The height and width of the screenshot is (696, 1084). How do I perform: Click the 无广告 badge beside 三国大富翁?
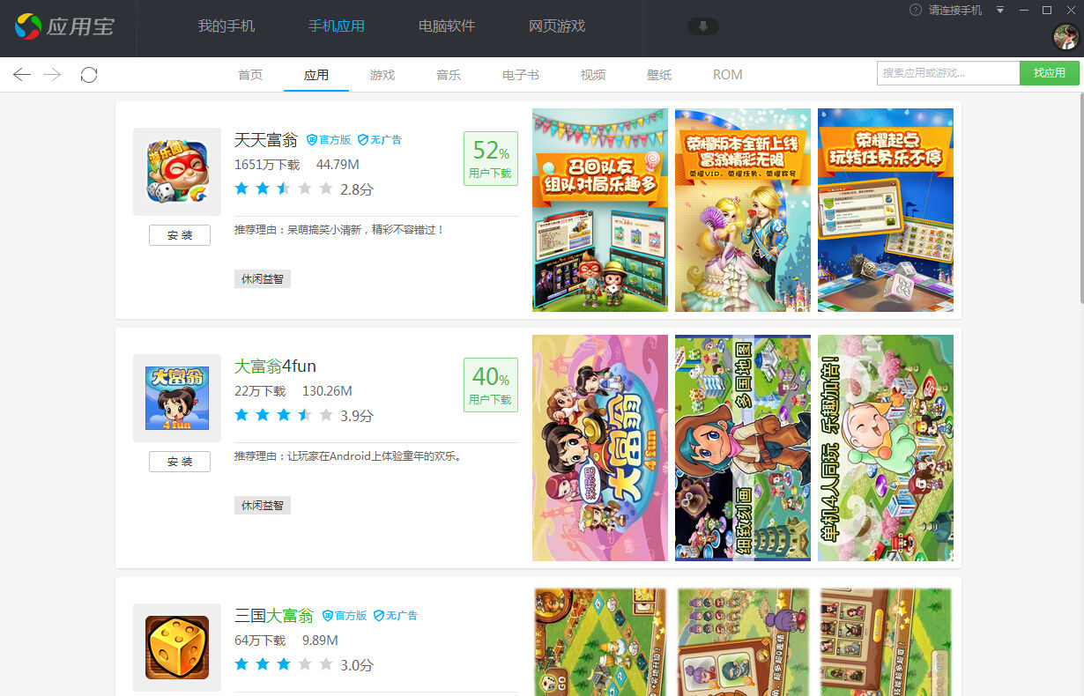coord(396,616)
